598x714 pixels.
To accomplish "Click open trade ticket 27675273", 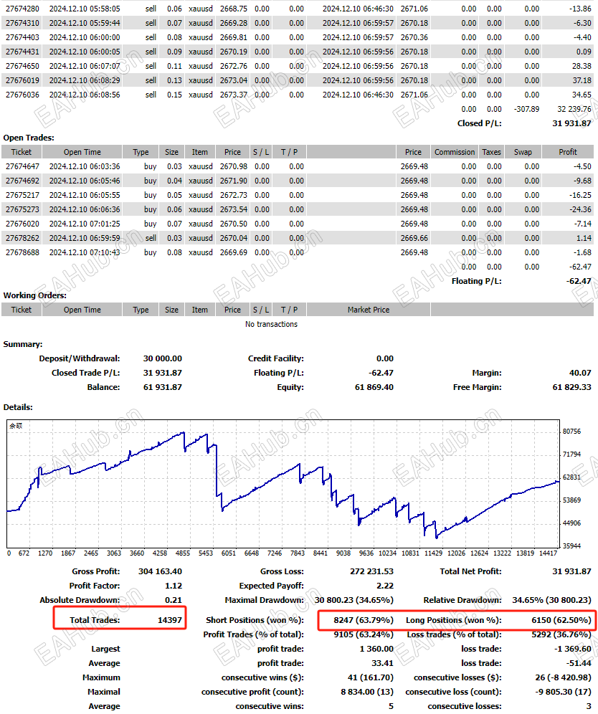I will (22, 209).
